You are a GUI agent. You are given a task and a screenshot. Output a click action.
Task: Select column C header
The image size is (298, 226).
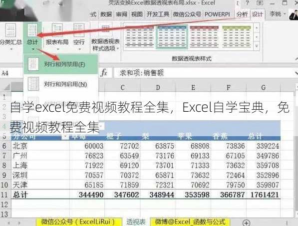tap(122, 87)
